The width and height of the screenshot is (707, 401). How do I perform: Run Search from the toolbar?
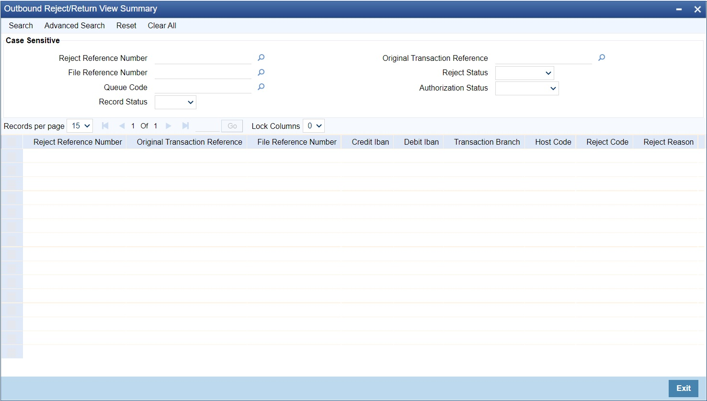click(x=21, y=25)
